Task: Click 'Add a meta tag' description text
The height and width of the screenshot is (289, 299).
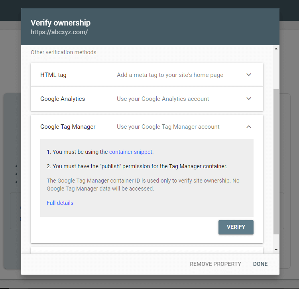Action: (x=170, y=75)
